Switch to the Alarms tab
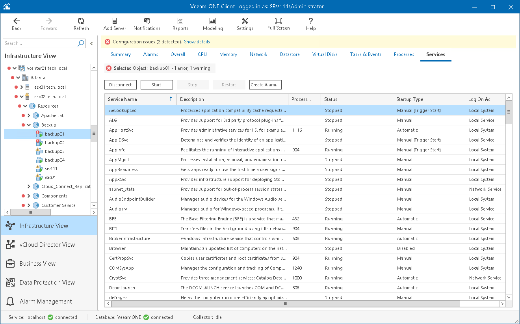Viewport: 520px width, 324px height. tap(150, 54)
